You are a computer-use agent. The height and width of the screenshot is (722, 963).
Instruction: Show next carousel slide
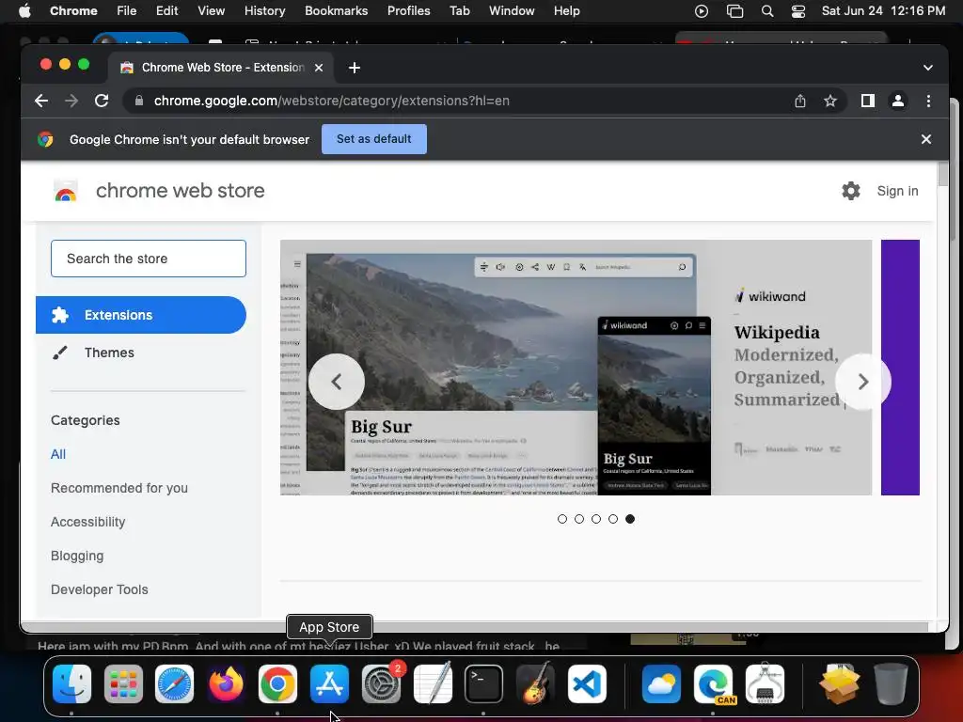[863, 382]
